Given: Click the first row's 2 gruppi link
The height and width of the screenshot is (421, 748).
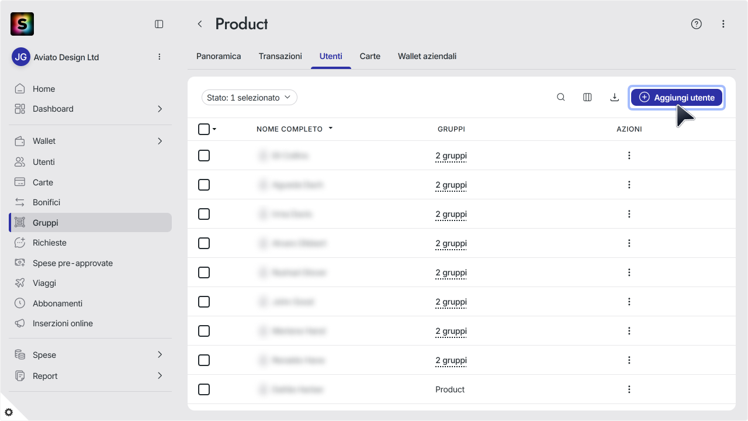Looking at the screenshot, I should tap(451, 156).
